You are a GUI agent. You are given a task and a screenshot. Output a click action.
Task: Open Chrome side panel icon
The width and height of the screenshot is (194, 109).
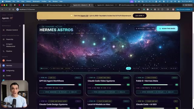point(168,9)
